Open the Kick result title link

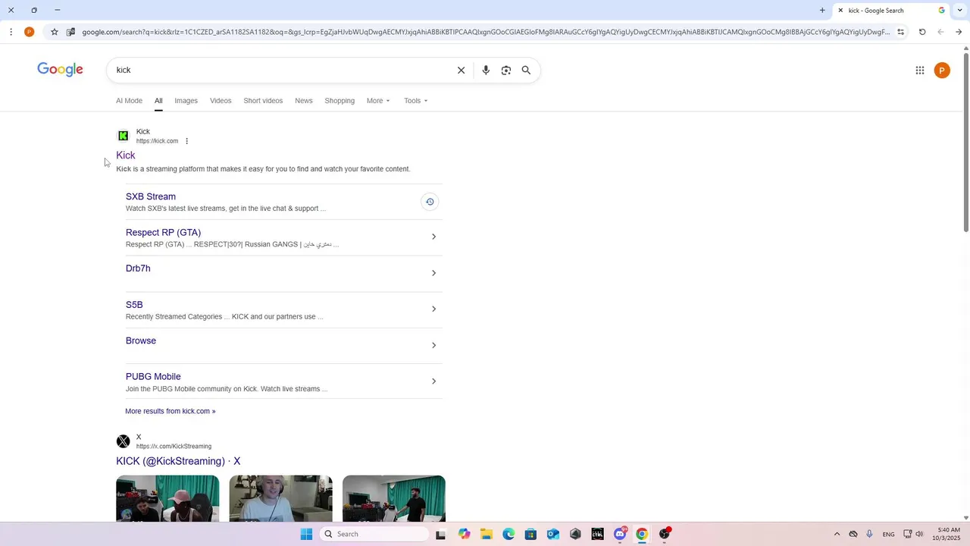[126, 155]
